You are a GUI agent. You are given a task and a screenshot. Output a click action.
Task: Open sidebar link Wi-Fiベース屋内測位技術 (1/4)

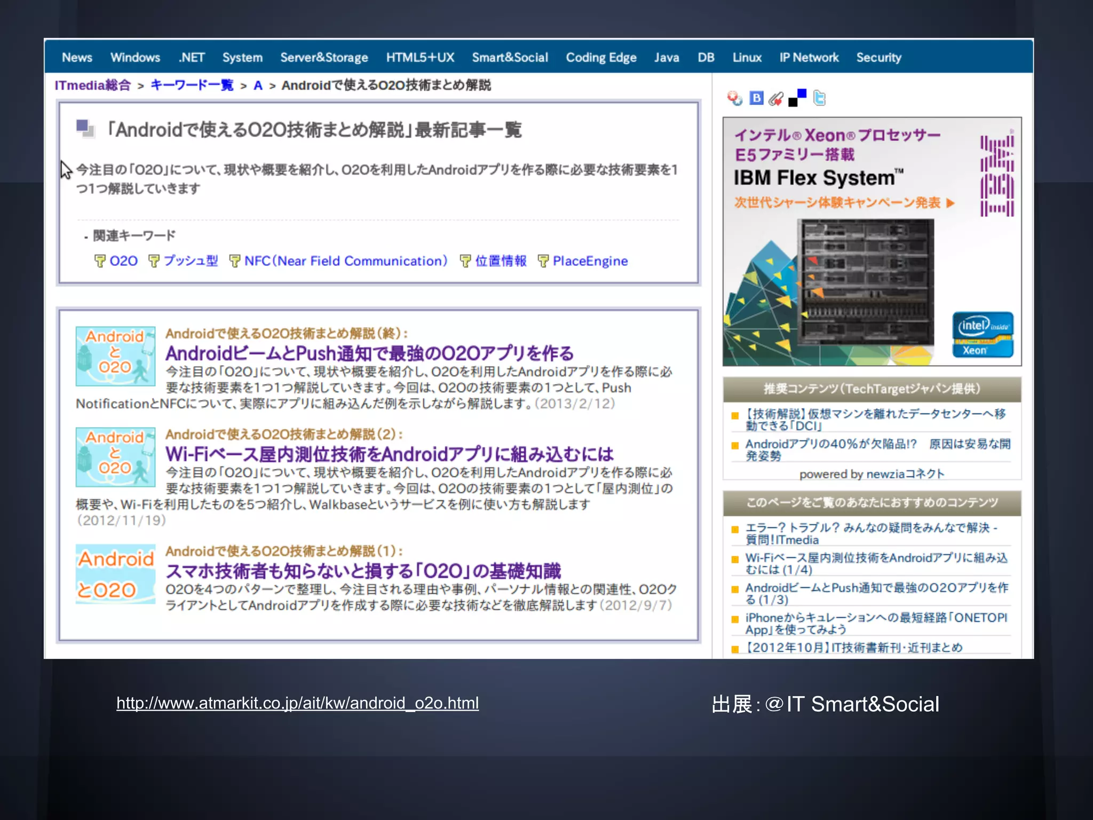(876, 563)
